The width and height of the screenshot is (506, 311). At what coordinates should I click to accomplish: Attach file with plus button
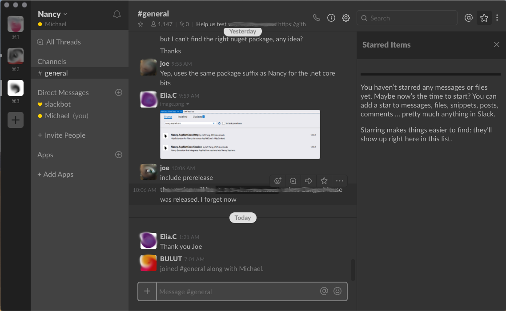147,291
